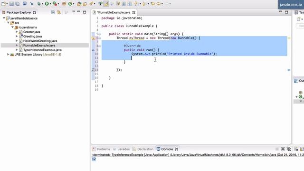Open the Package Explorer View Menu triangle

[x=74, y=11]
